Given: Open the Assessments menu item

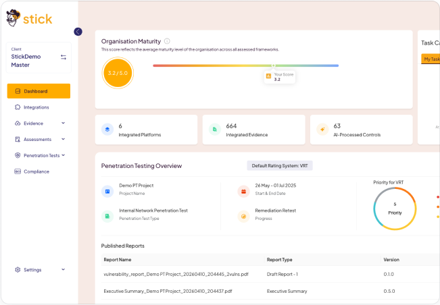Looking at the screenshot, I should click(x=39, y=139).
